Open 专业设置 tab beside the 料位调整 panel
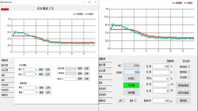This screenshot has width=198, height=111. coord(5,70)
